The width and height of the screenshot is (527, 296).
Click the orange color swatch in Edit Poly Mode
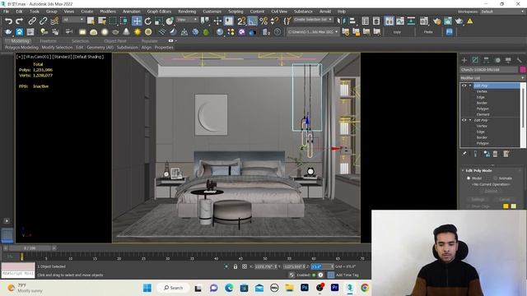click(506, 206)
